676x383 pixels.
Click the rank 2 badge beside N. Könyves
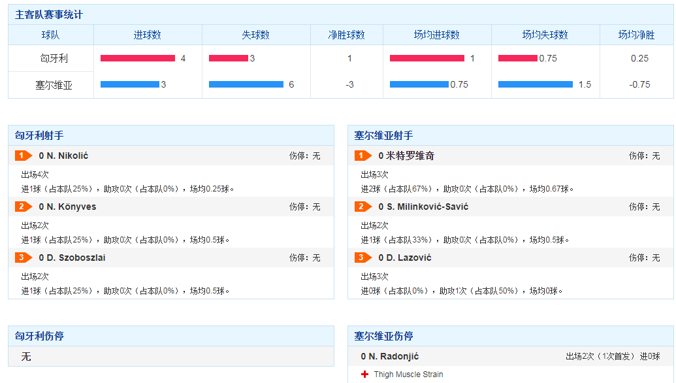click(23, 207)
